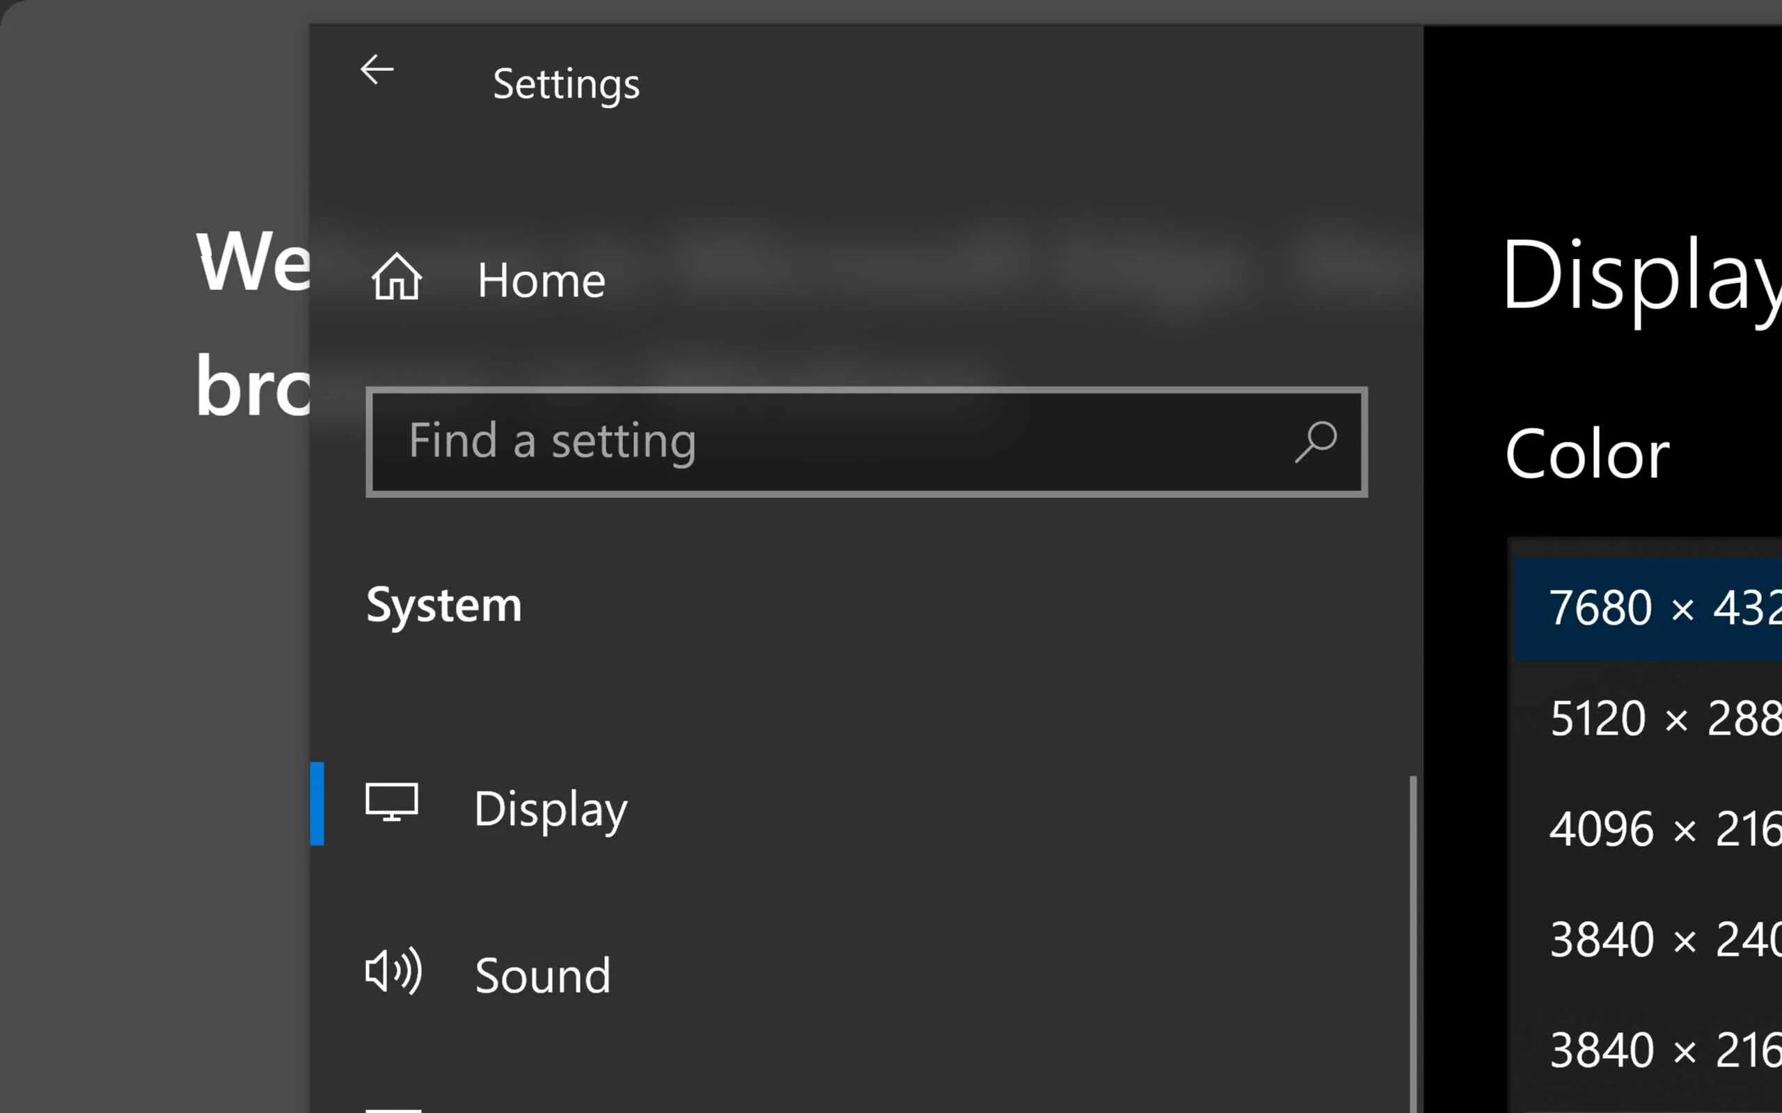This screenshot has width=1782, height=1113.
Task: Click the sidebar vertical scrollbar
Action: click(x=1412, y=942)
